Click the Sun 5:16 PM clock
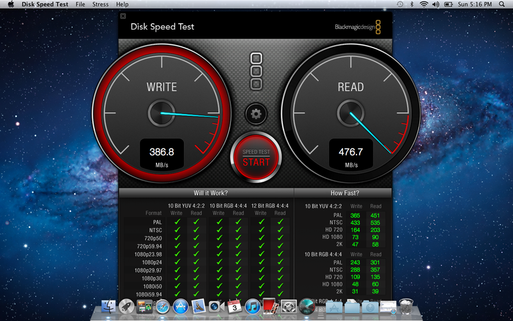513x321 pixels. pyautogui.click(x=475, y=4)
